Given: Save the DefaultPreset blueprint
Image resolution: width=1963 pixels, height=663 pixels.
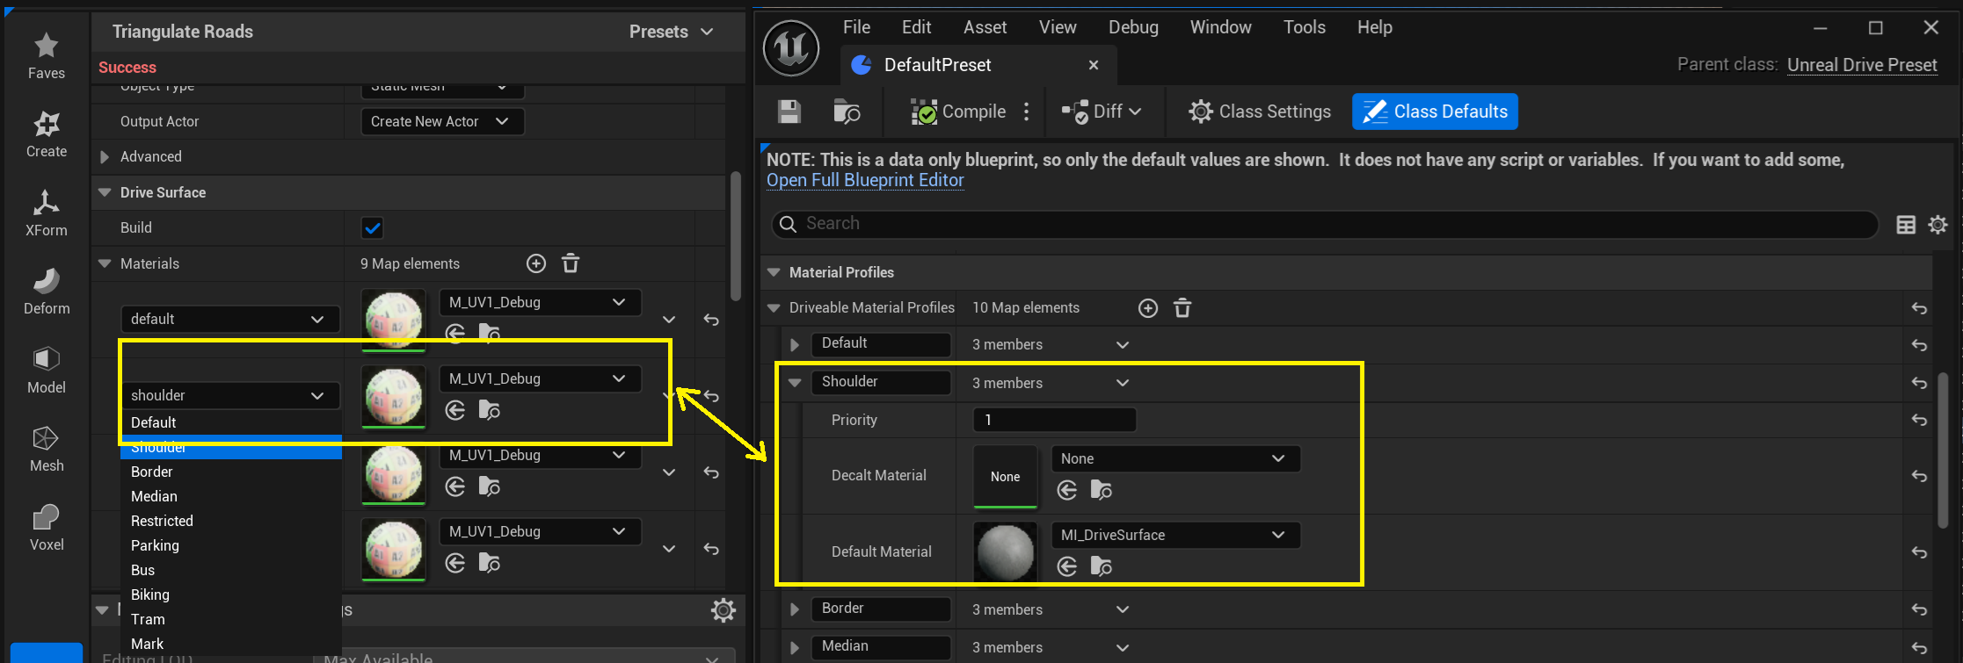Looking at the screenshot, I should (789, 112).
